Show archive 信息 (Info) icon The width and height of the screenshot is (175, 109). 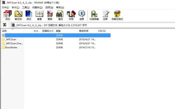point(82,15)
